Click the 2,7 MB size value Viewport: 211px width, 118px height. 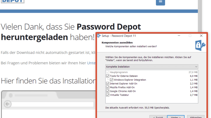(194, 95)
